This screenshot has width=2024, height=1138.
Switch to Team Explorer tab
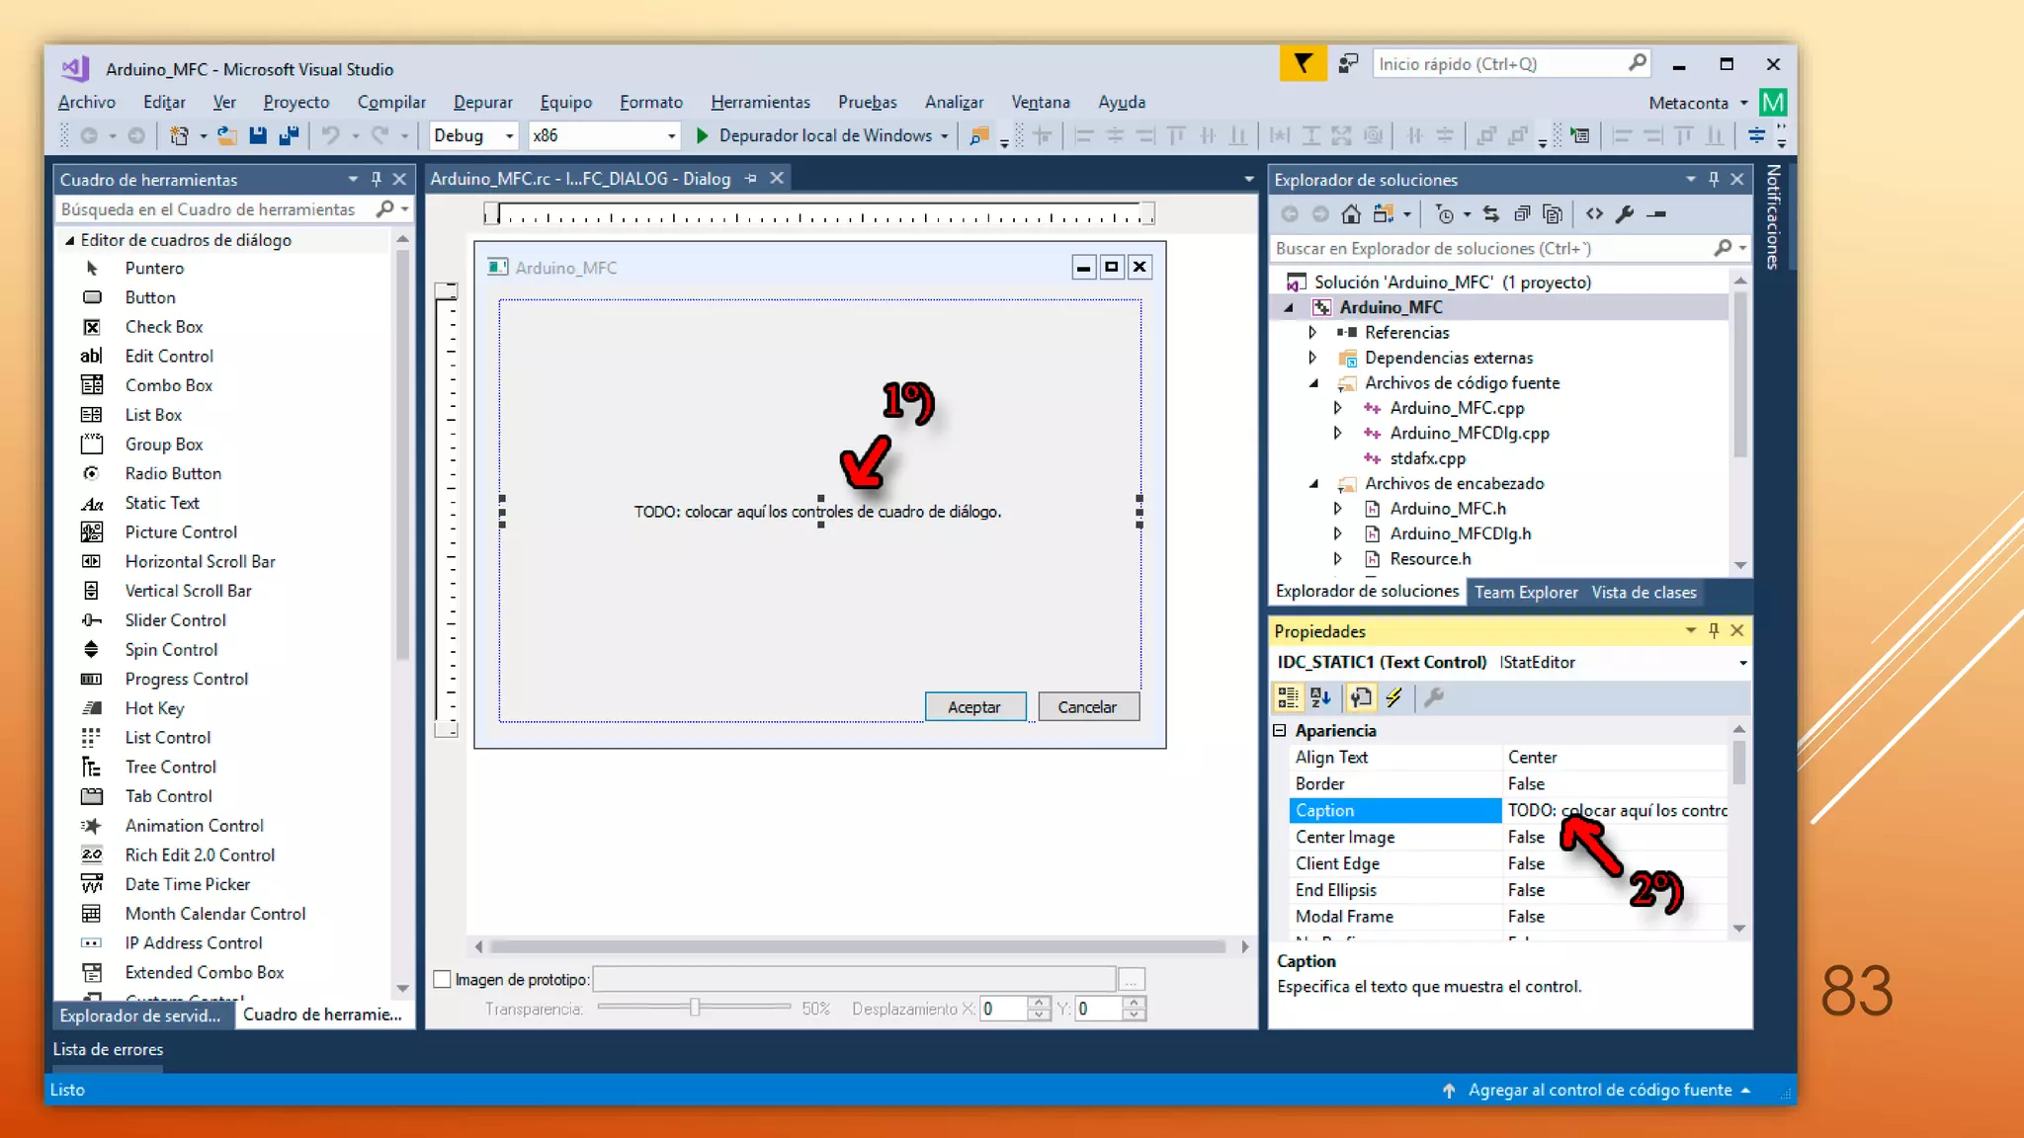pyautogui.click(x=1526, y=593)
